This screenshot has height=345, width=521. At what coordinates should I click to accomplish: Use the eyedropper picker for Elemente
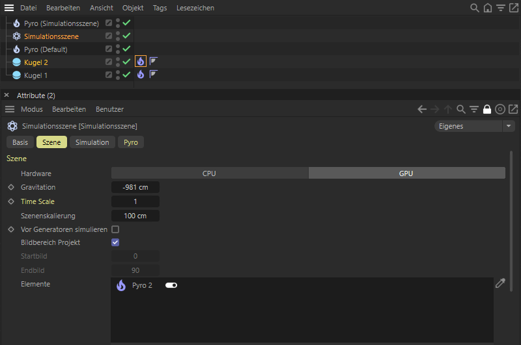point(500,283)
